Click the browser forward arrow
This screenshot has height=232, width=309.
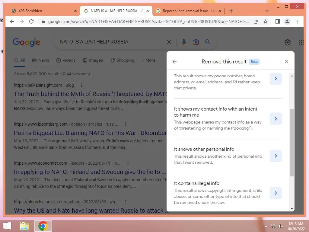click(x=22, y=21)
